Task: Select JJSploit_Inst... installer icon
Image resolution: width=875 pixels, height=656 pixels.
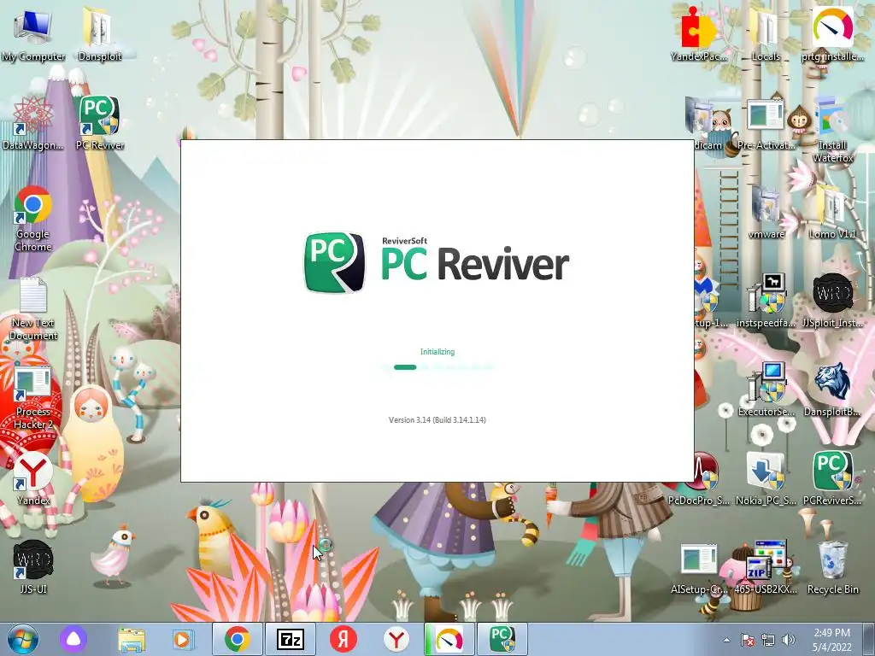Action: (832, 300)
